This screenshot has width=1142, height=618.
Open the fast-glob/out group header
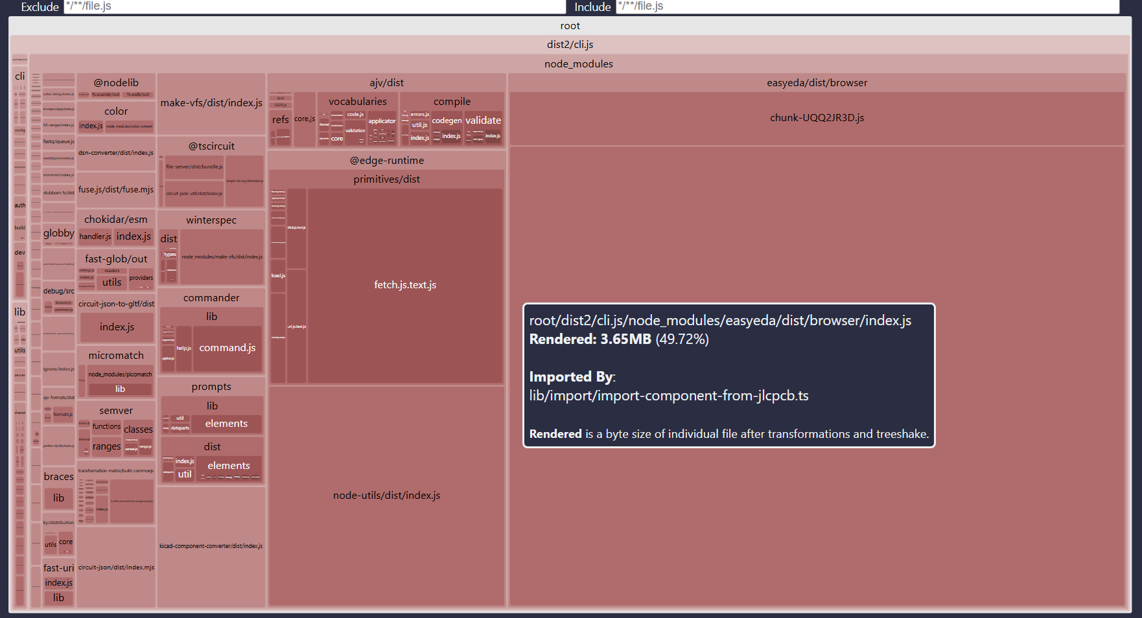[x=116, y=259]
